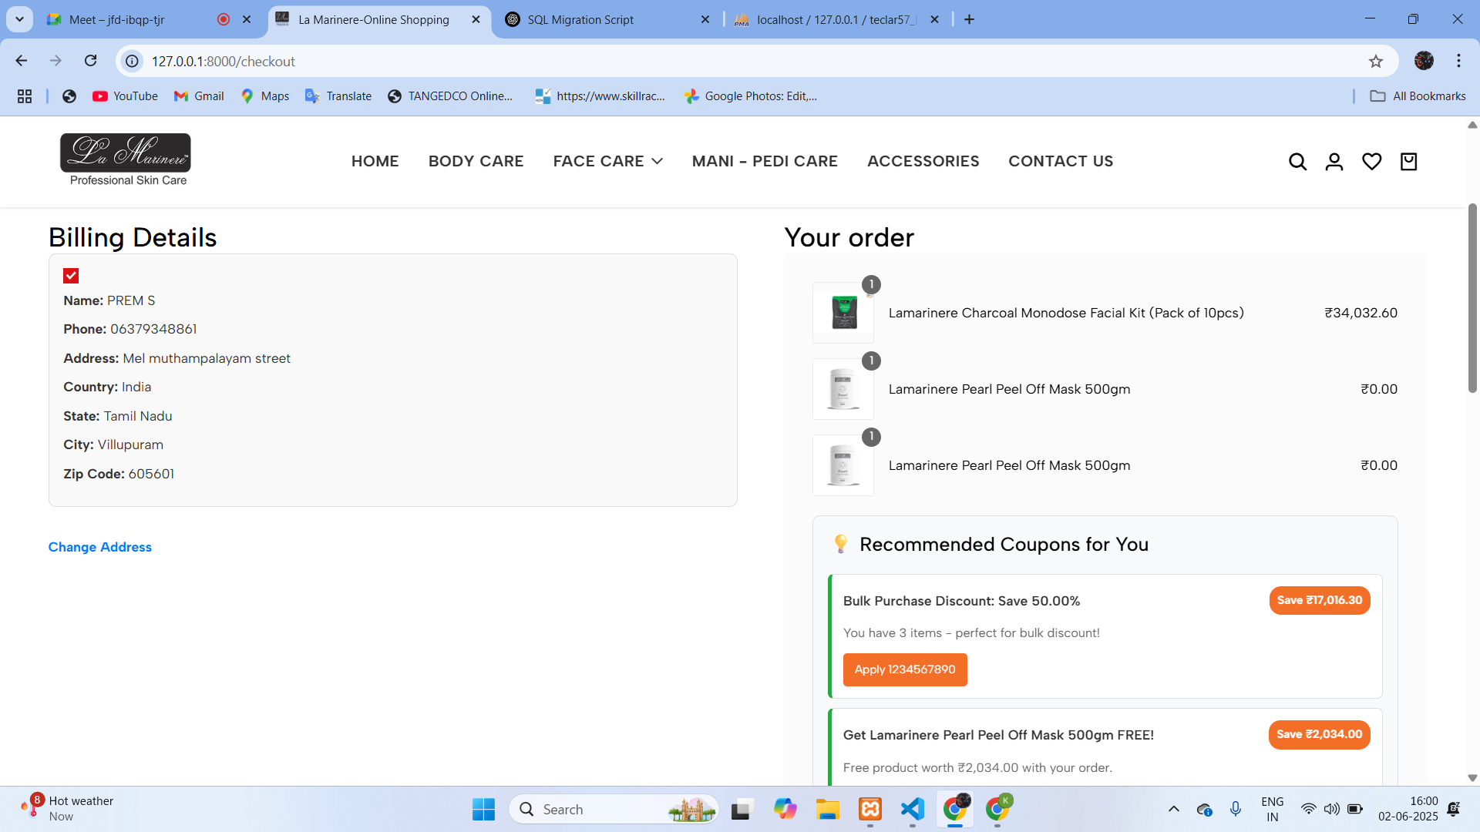Open the Translate bookmark
Screen dimensions: 1480x832
(x=338, y=96)
